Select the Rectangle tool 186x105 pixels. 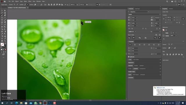[x=2, y=20]
